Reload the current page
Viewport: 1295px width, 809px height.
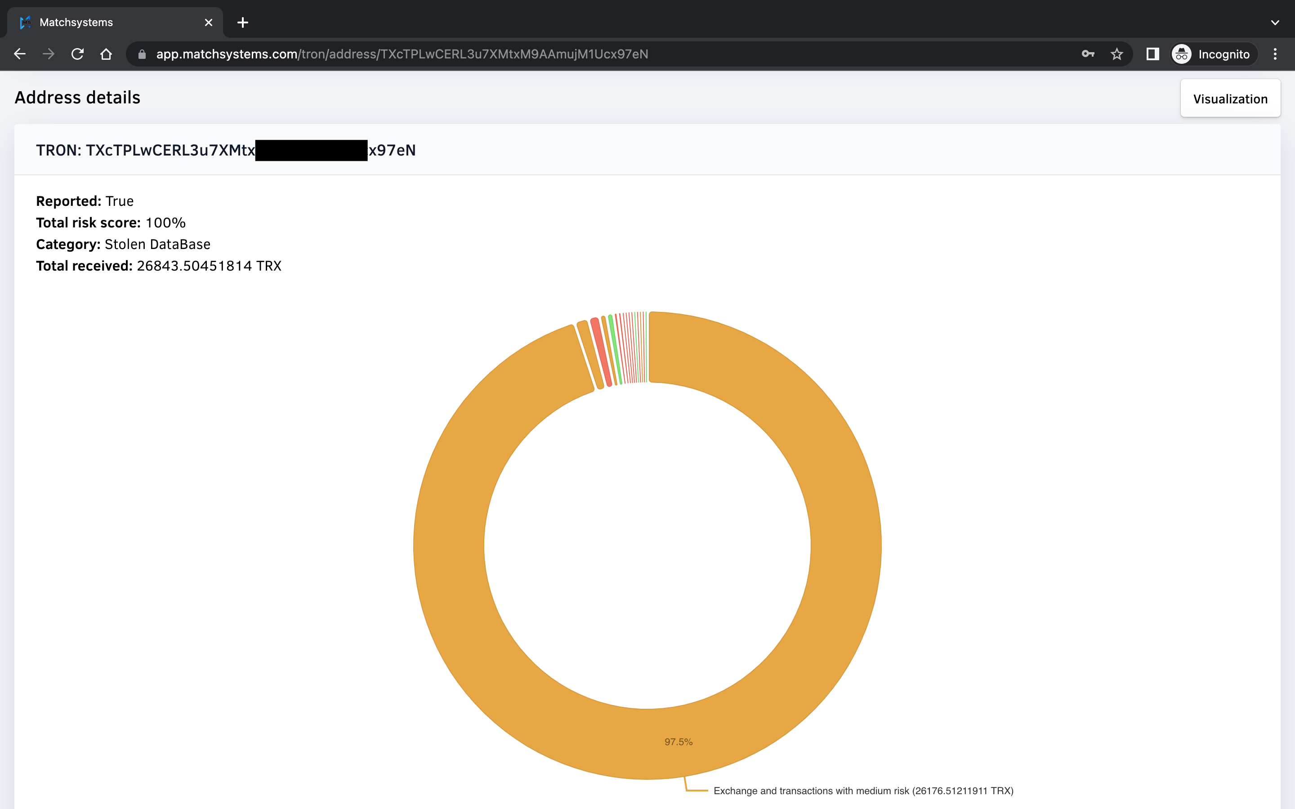[x=78, y=54]
